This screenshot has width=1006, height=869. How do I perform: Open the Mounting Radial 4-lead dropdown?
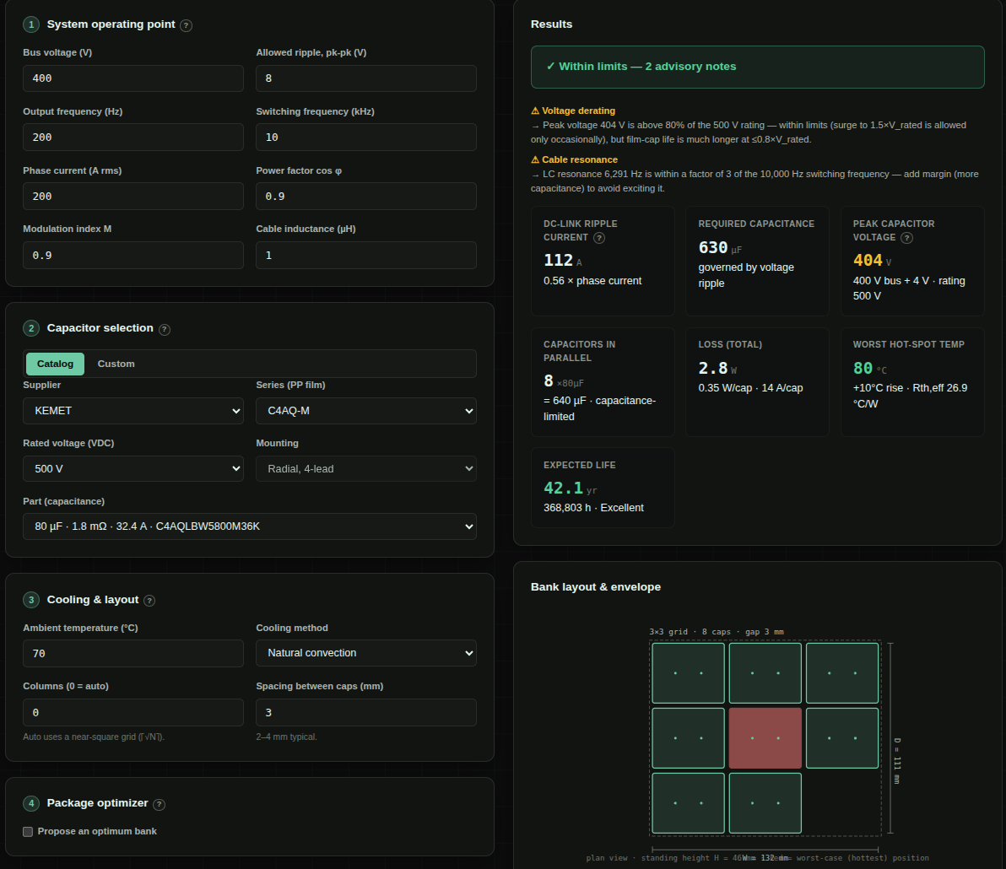(x=366, y=469)
